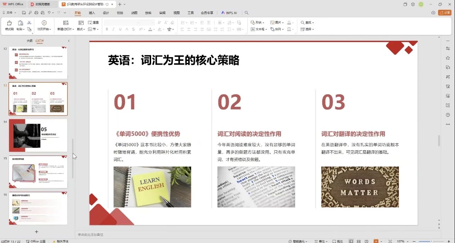Select slide 14 thumbnail in panel

tap(38, 135)
